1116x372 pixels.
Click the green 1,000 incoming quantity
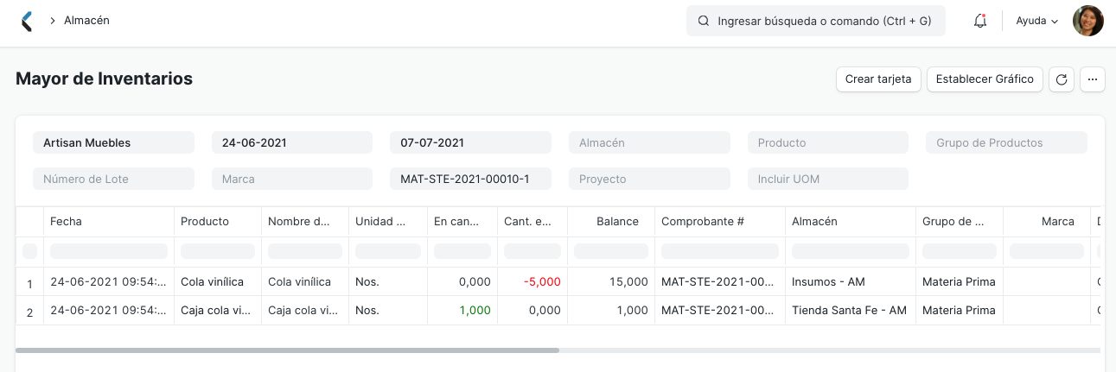click(462, 310)
